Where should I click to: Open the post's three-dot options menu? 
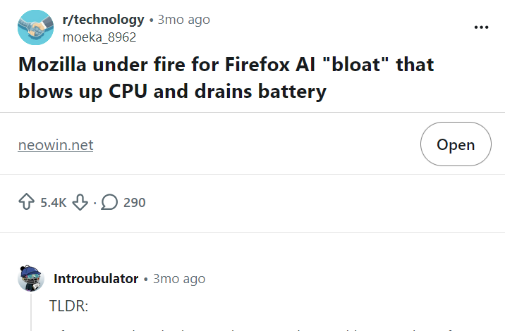pos(481,27)
